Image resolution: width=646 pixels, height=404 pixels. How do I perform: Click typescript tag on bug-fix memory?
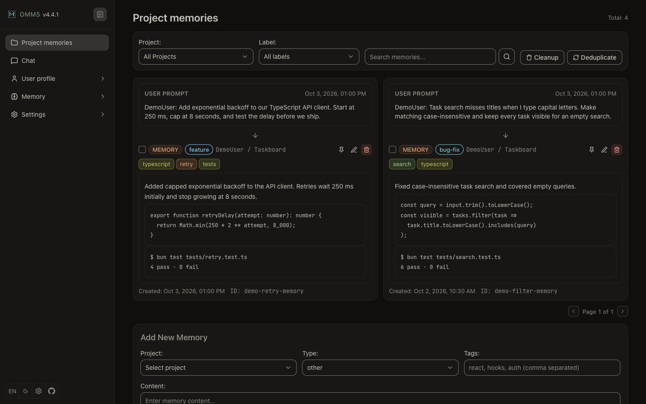tap(435, 164)
